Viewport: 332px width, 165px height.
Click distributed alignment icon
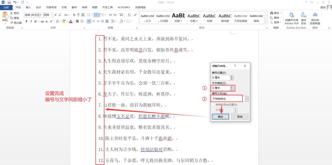coord(107,21)
